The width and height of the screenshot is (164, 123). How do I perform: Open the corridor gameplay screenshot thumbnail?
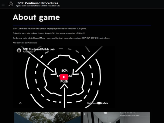tap(117, 118)
